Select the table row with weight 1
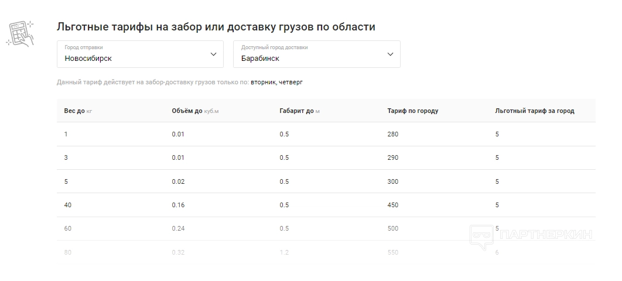Screen dimensions: 622x281 (x=326, y=134)
